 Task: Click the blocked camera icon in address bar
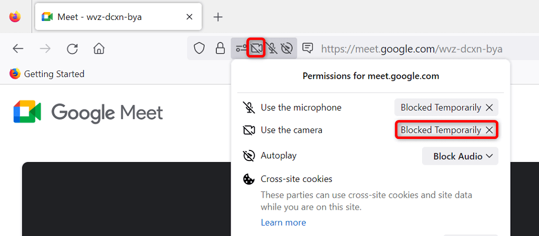256,48
